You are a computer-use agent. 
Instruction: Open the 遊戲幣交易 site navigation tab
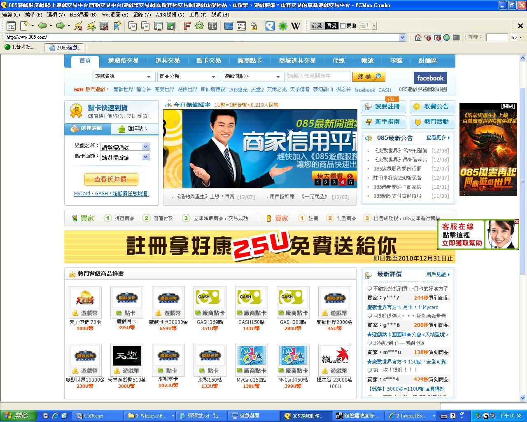[124, 61]
